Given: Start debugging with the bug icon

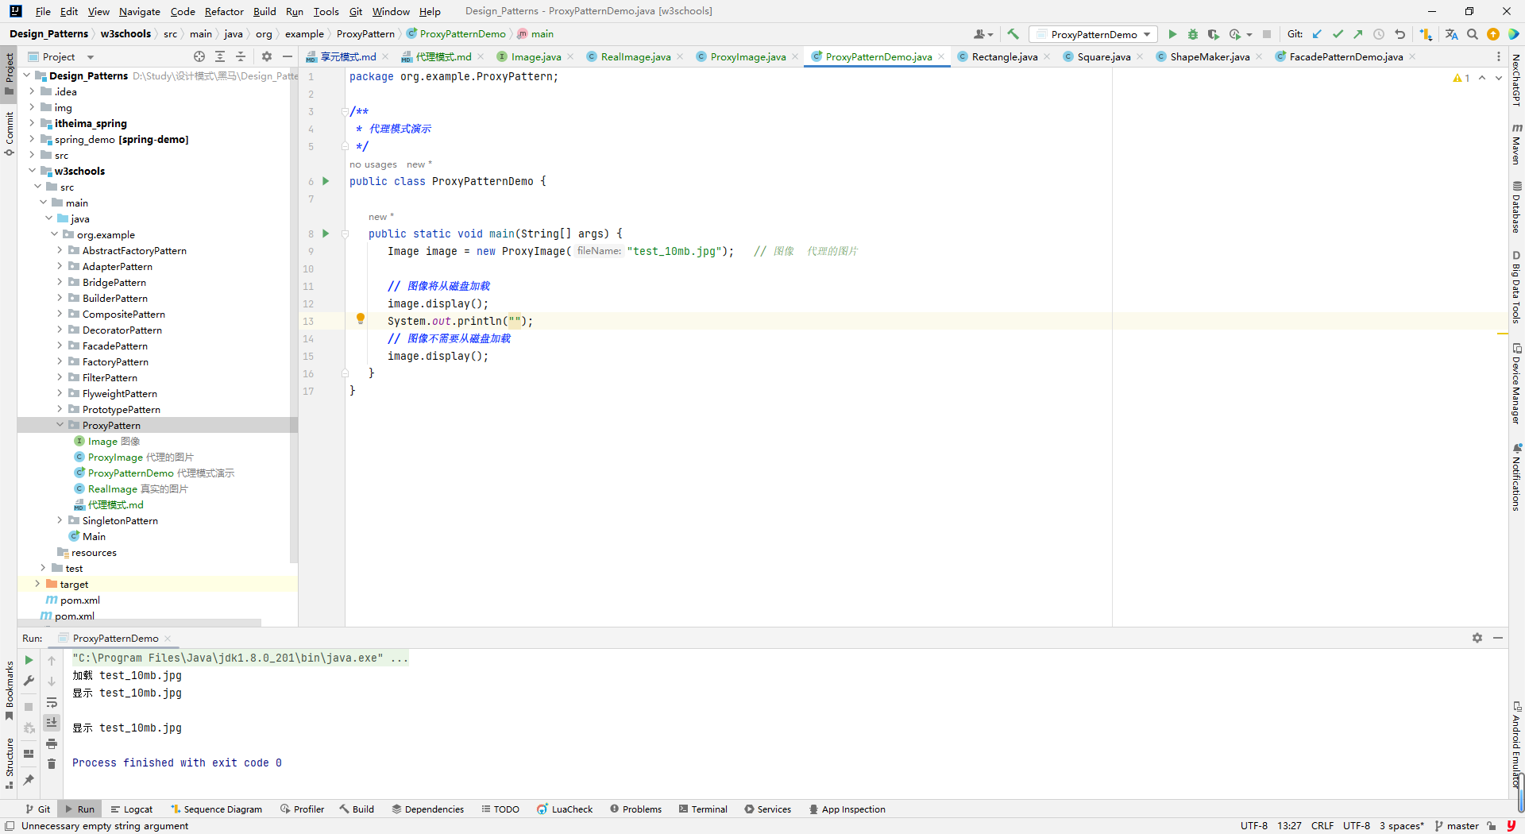Looking at the screenshot, I should pos(1192,34).
